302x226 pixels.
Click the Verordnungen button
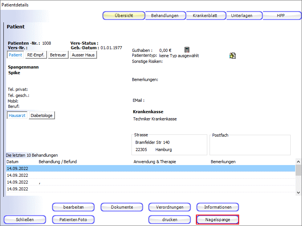tap(169, 207)
